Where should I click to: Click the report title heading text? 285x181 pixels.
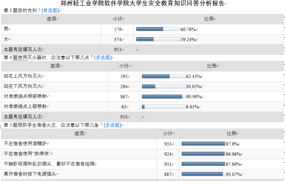tap(142, 4)
